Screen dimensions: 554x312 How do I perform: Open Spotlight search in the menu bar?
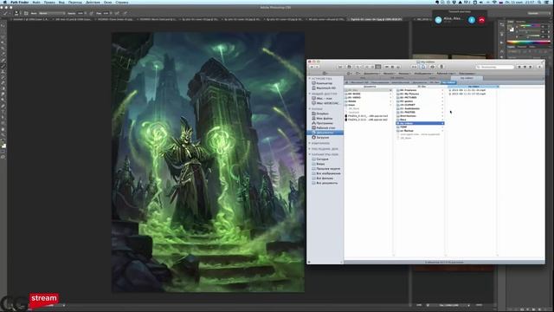[x=539, y=2]
